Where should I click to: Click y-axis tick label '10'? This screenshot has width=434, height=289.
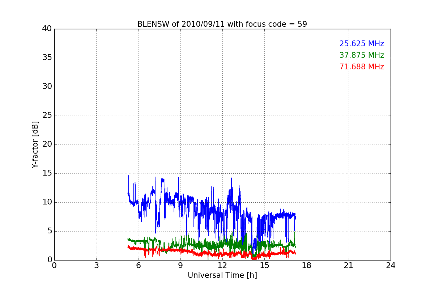click(x=47, y=202)
